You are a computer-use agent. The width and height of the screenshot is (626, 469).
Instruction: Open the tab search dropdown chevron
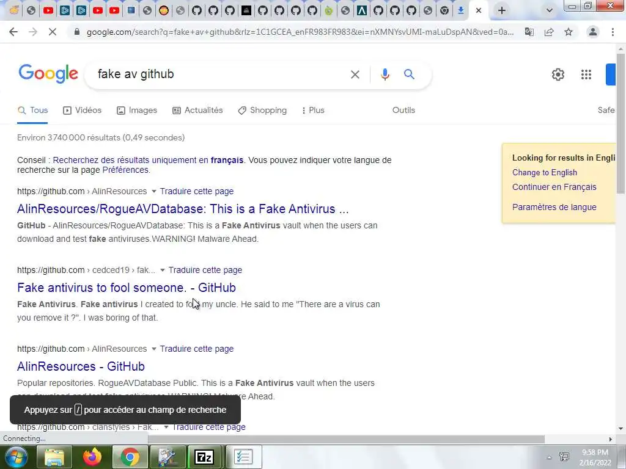pos(550,10)
